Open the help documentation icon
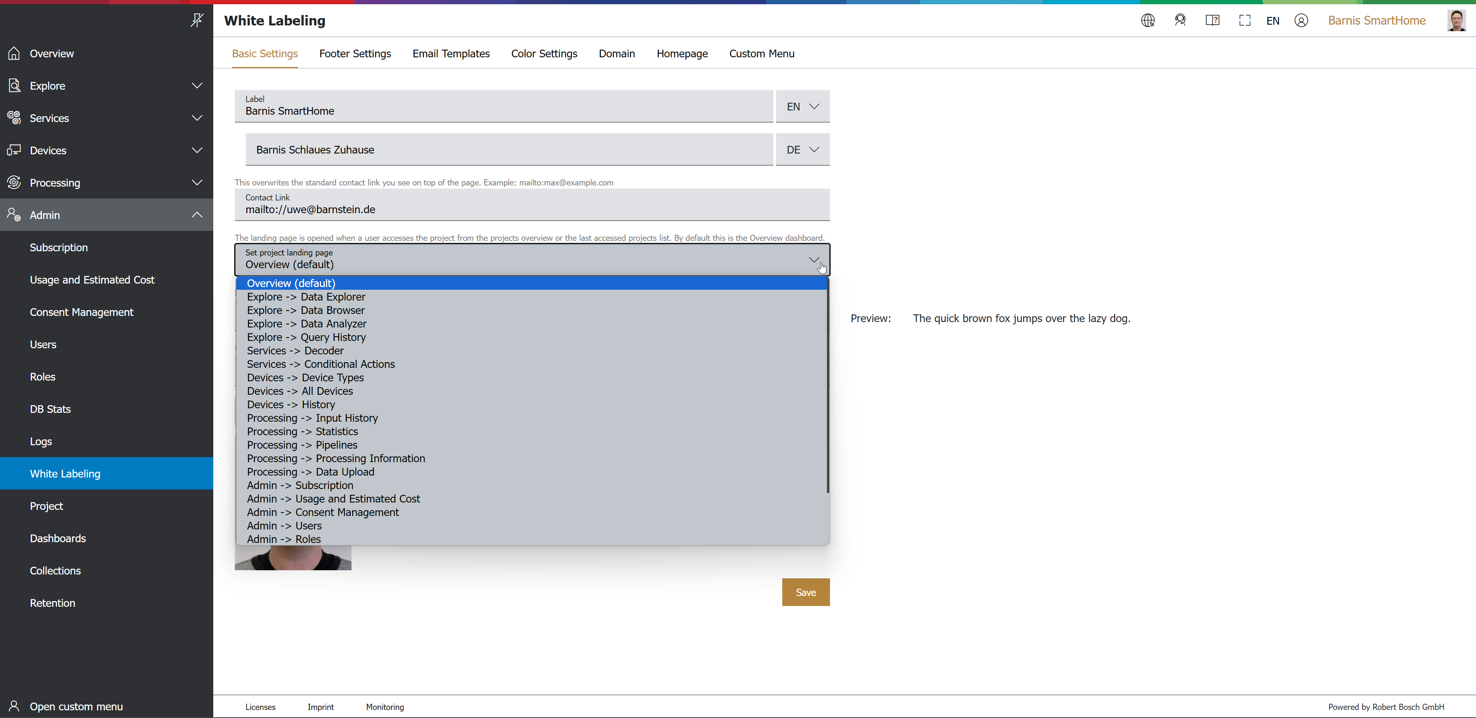 click(1212, 21)
